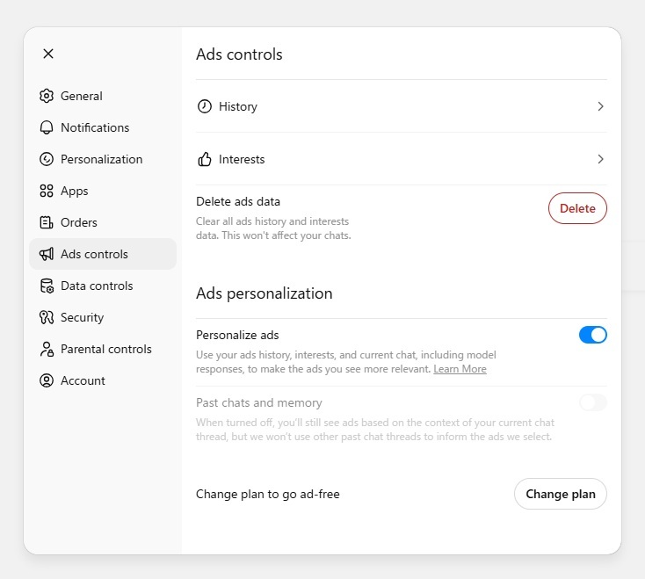The width and height of the screenshot is (645, 579).
Task: Expand the History row chevron
Action: coord(600,106)
